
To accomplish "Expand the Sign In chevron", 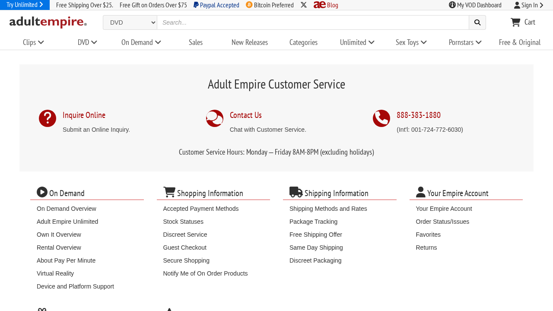I will 542,5.
